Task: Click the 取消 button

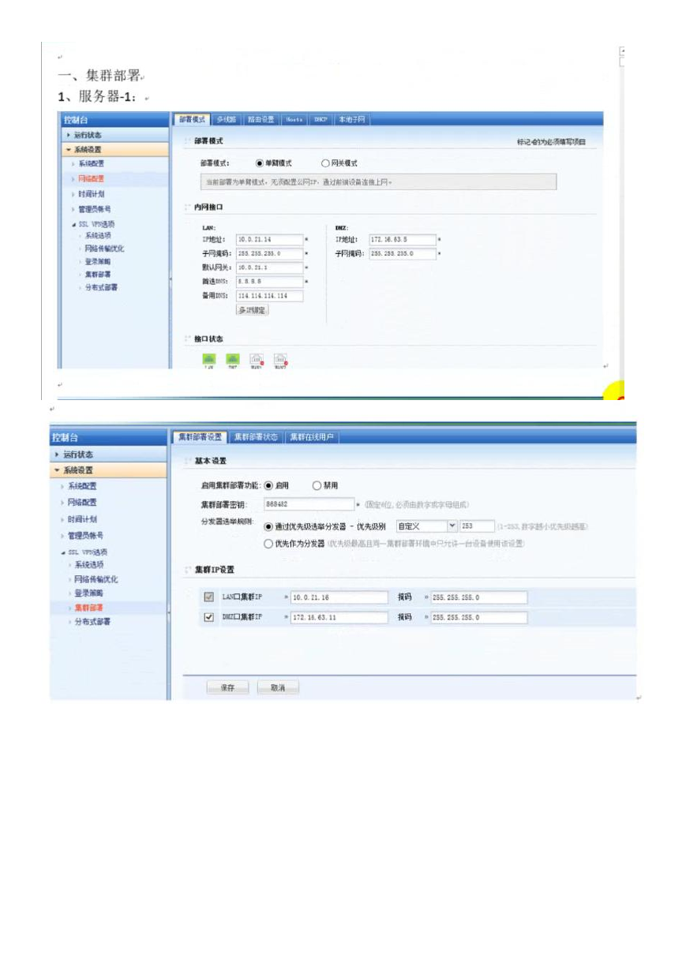Action: [278, 688]
